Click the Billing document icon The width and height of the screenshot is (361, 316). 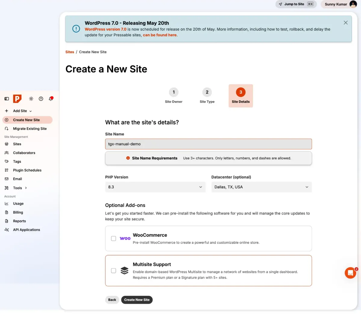(x=7, y=212)
